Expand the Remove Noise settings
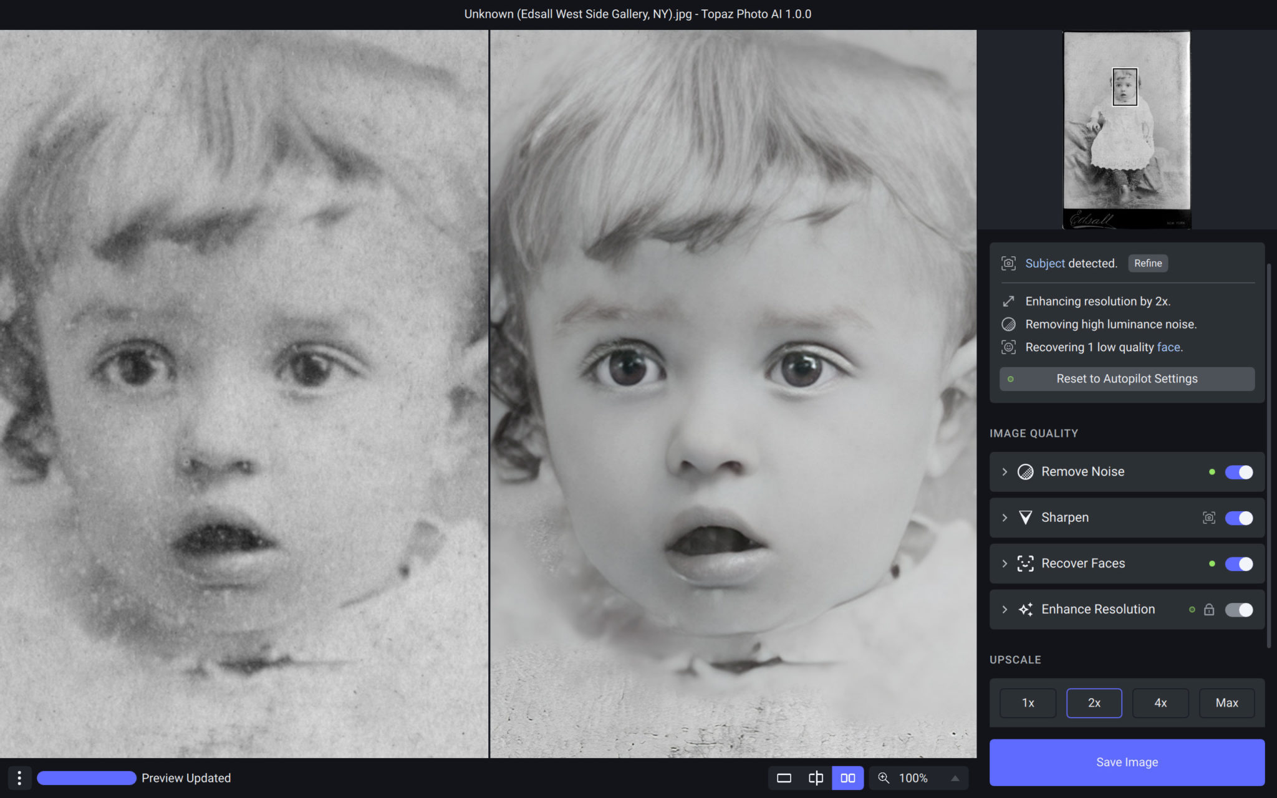Screen dimensions: 1277x798 coord(1004,471)
